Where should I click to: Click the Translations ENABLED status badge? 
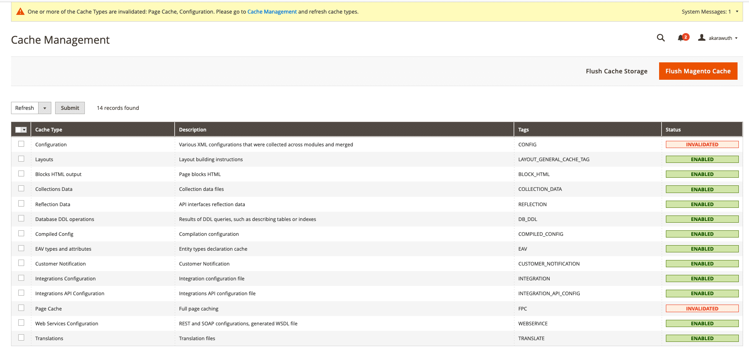point(702,338)
